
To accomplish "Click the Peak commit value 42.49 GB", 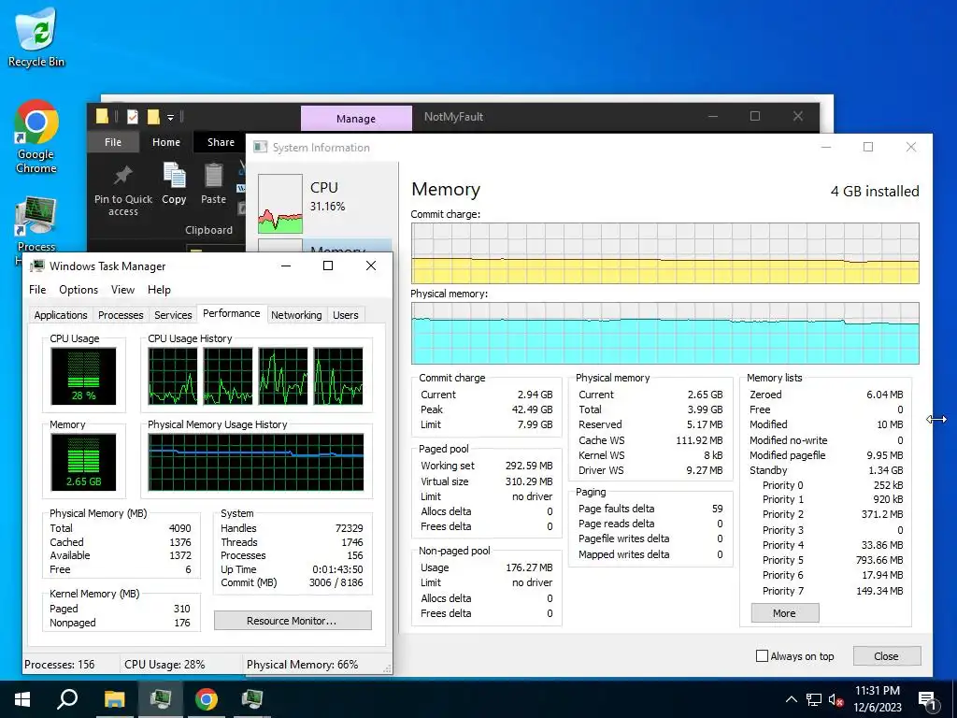I will click(x=532, y=409).
